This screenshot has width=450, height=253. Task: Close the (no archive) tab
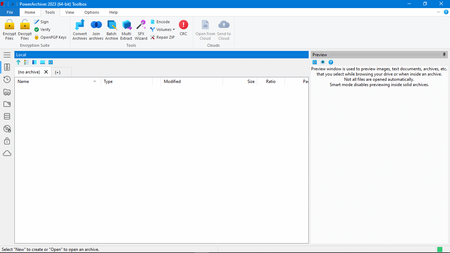46,72
